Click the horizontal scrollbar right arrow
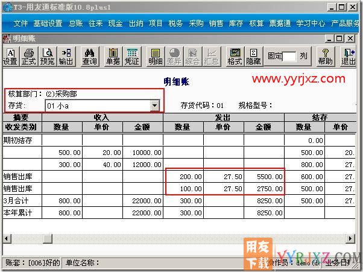Screen dimensions: 363x272 click(350, 239)
